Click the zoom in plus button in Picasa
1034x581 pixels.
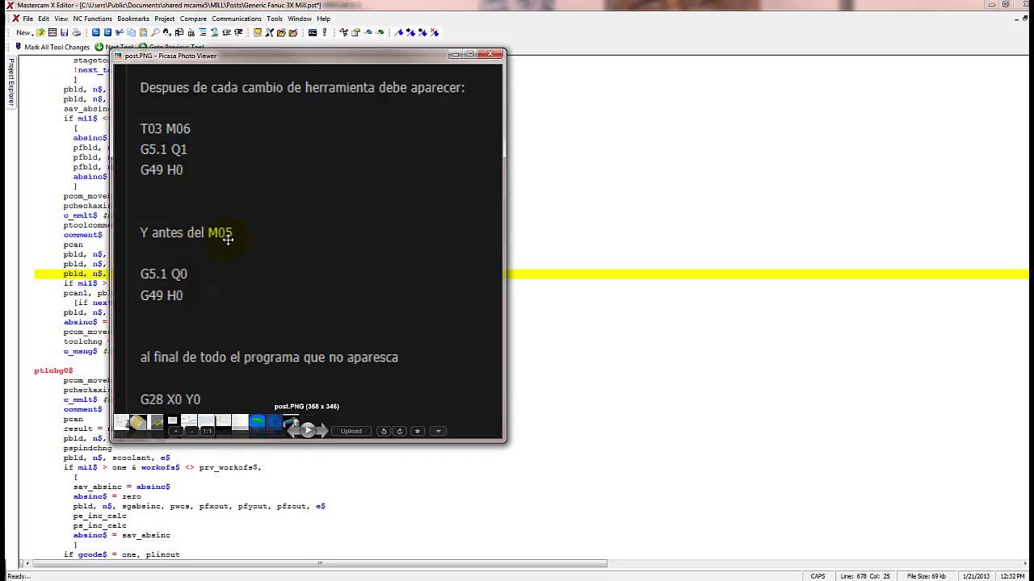(176, 431)
